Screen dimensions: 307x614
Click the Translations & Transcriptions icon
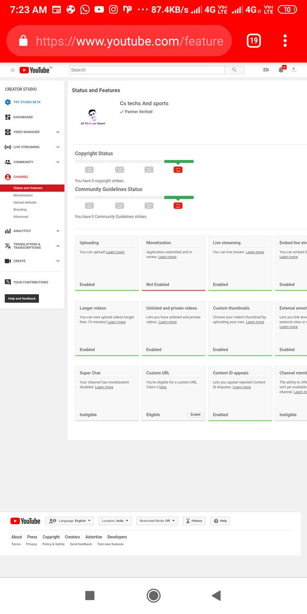pyautogui.click(x=8, y=246)
